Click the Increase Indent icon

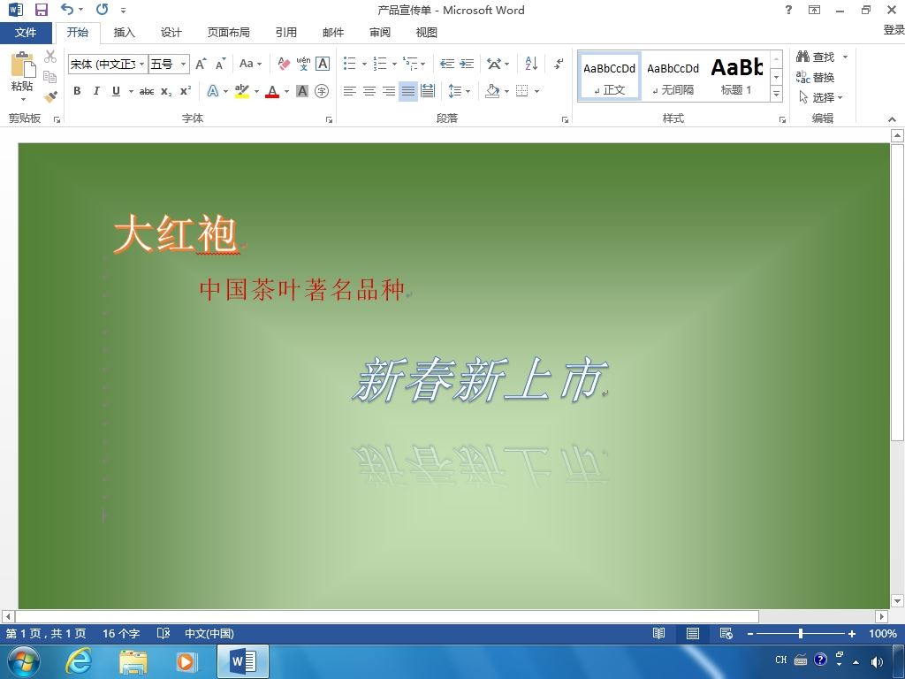click(x=467, y=64)
